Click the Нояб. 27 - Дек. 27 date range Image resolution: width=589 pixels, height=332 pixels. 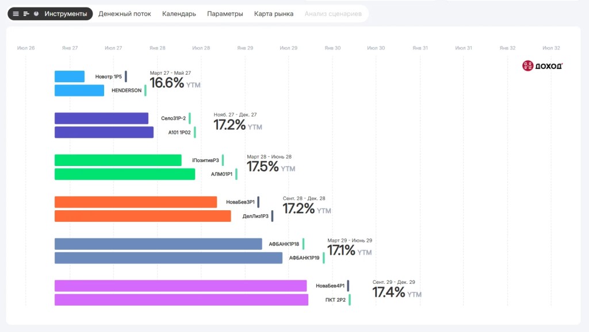point(235,115)
